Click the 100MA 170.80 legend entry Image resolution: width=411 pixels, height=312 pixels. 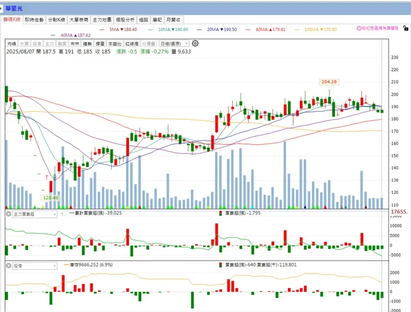pyautogui.click(x=316, y=29)
